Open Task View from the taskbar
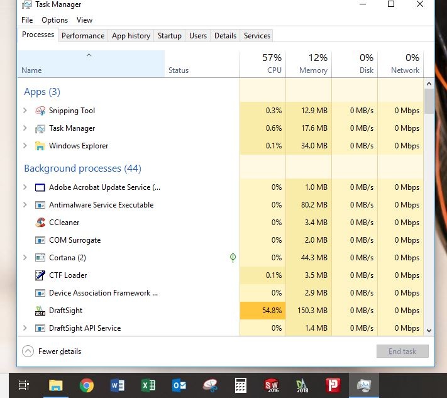Screen dimensions: 447x398 [24, 385]
